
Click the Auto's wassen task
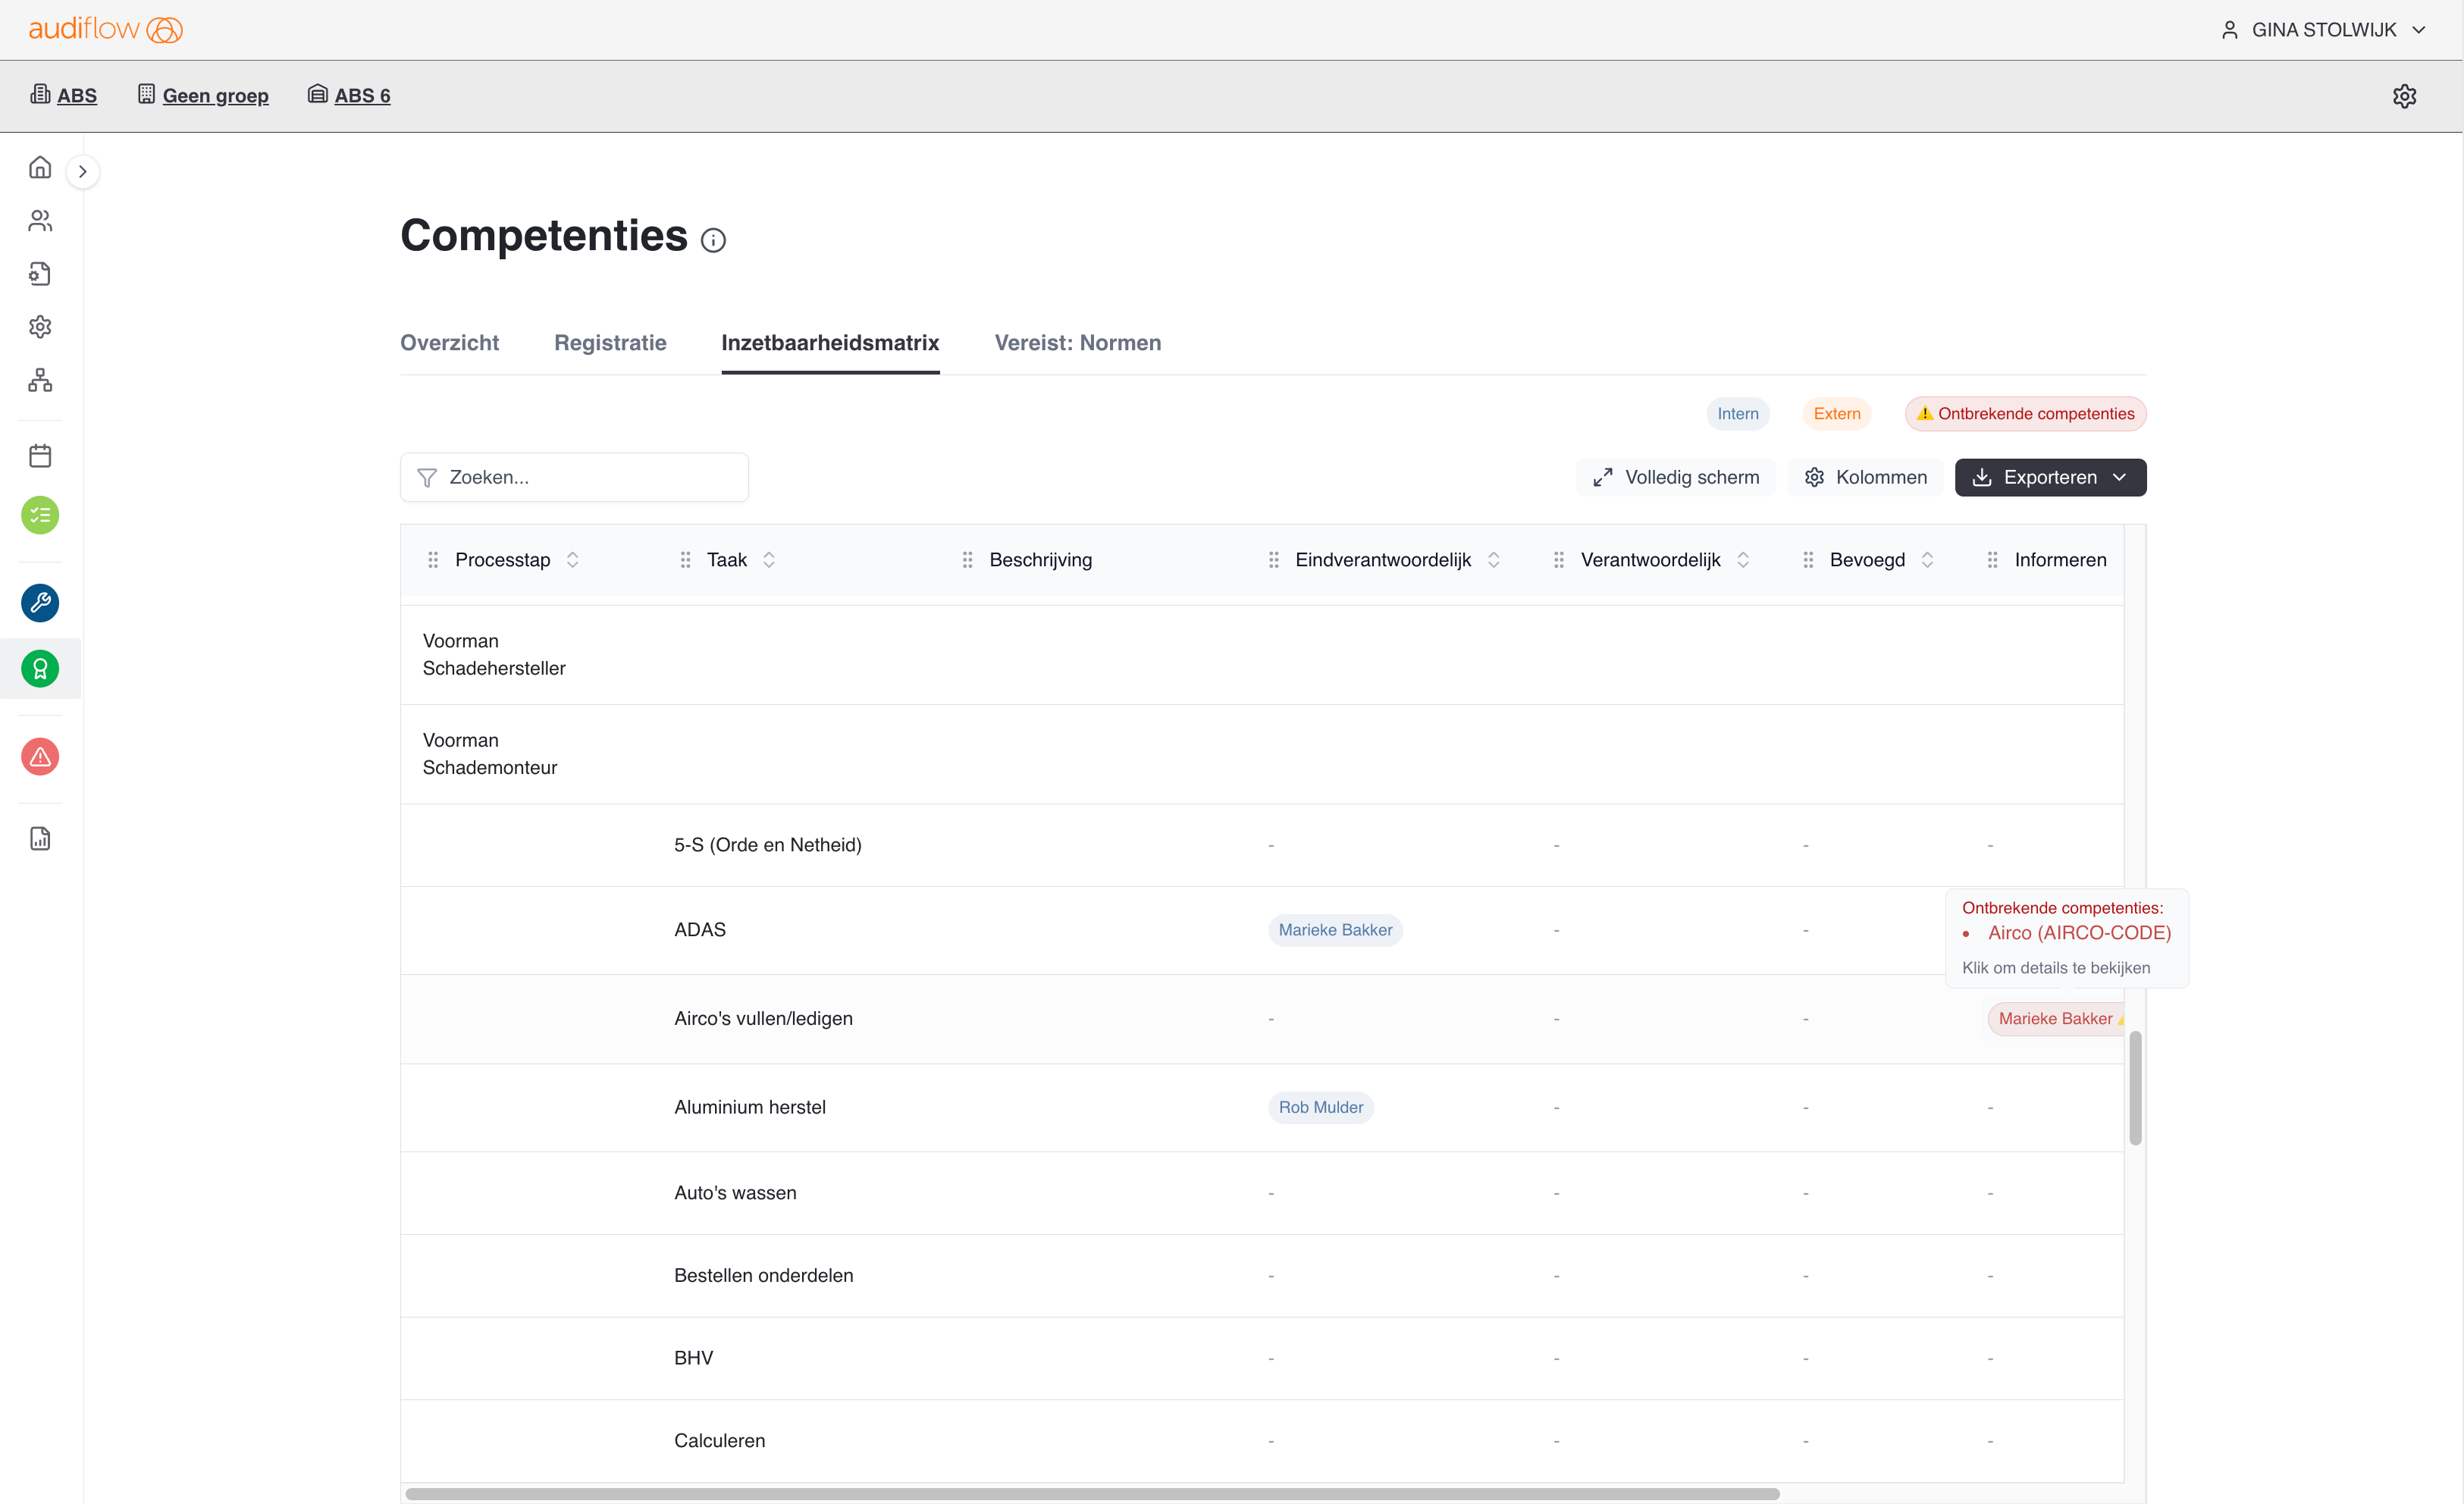[x=735, y=1193]
